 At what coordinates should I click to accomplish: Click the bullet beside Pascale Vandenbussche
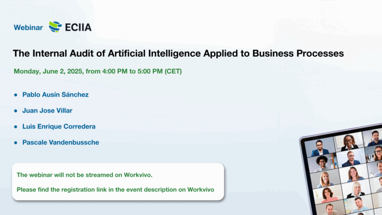pos(15,143)
